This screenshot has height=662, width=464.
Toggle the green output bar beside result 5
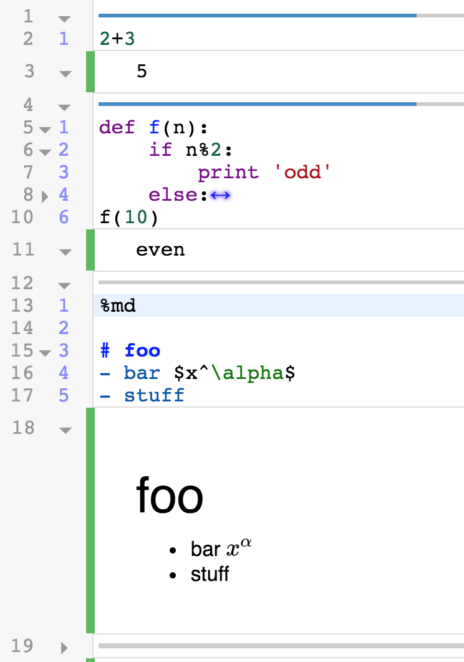[x=90, y=72]
